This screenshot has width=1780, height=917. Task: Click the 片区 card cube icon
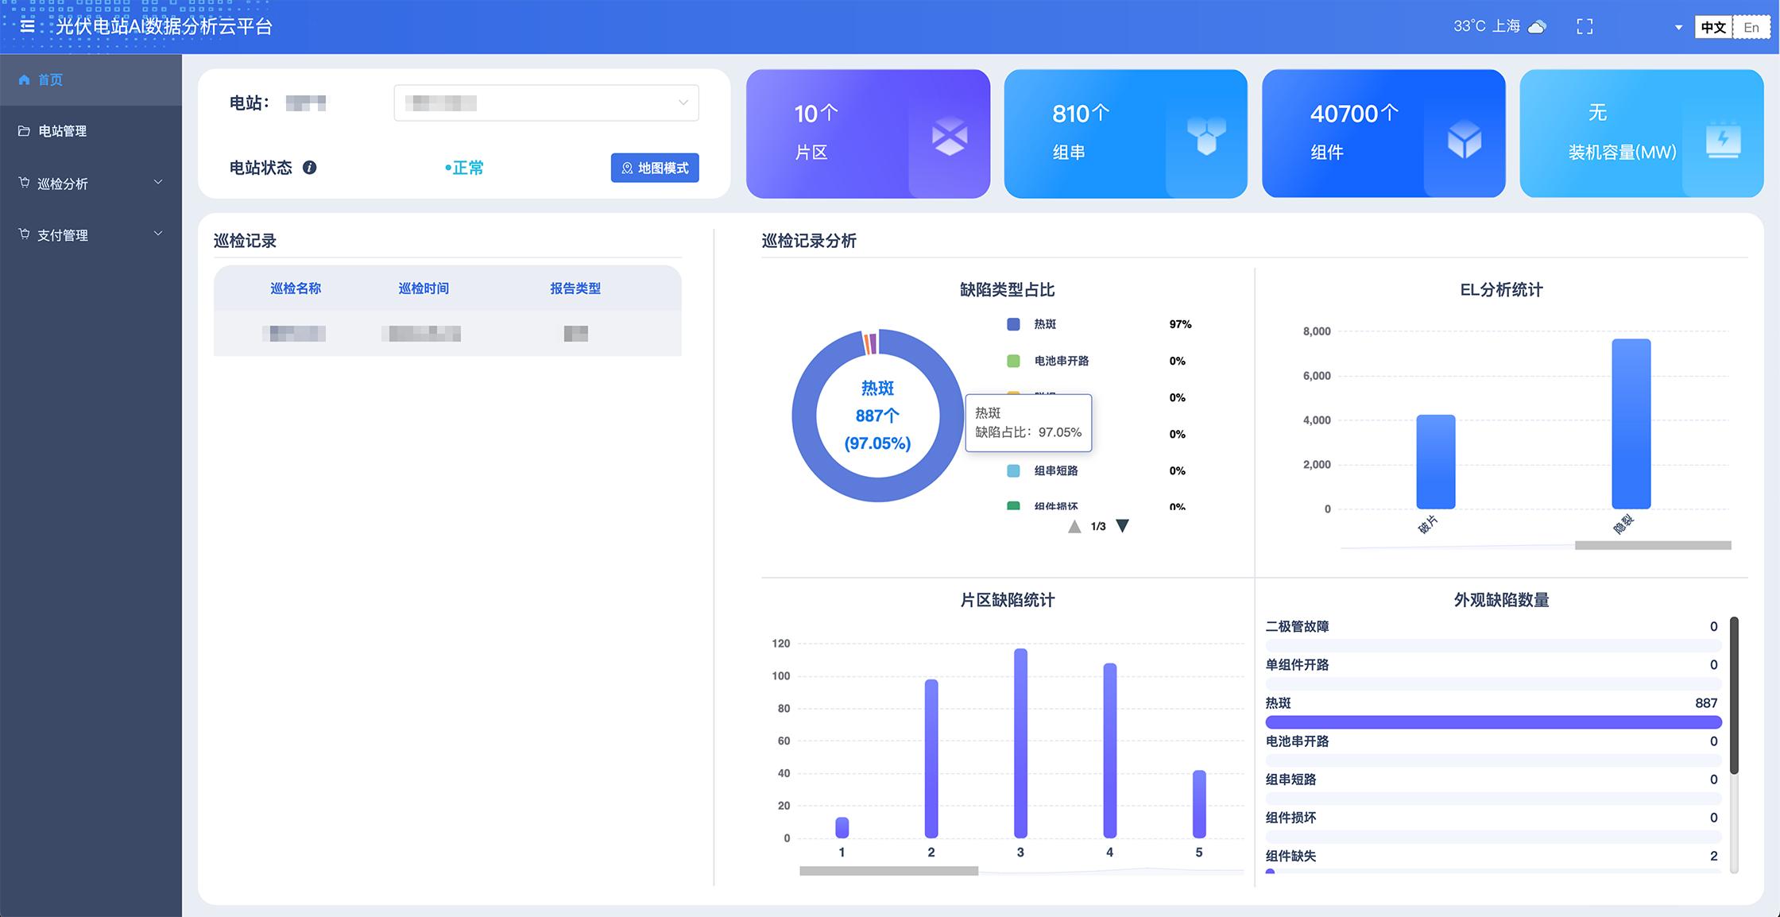[950, 137]
